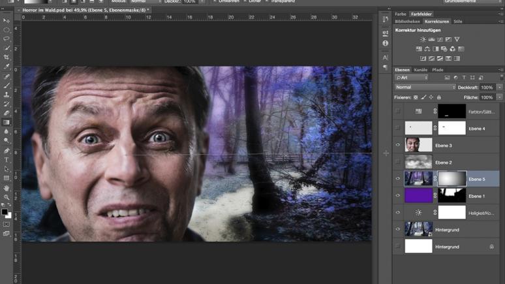Screen dimensions: 505x284
Task: Open the Deckkraft opacity dropdown arrow
Action: pyautogui.click(x=500, y=87)
